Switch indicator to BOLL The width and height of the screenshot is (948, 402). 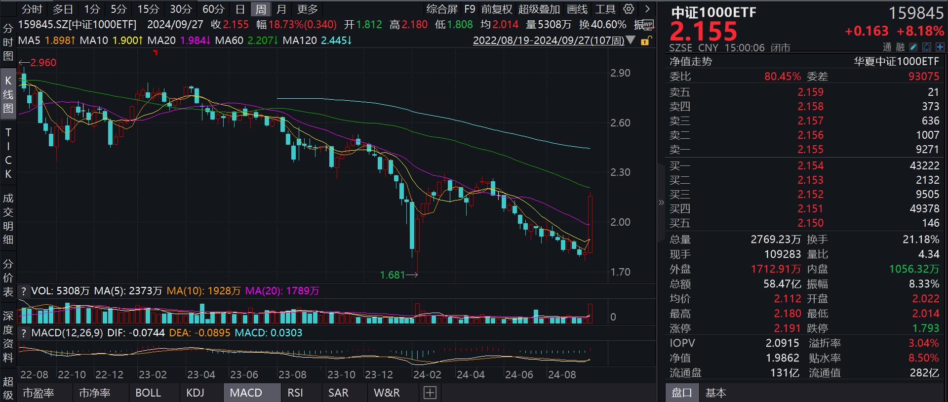point(148,393)
